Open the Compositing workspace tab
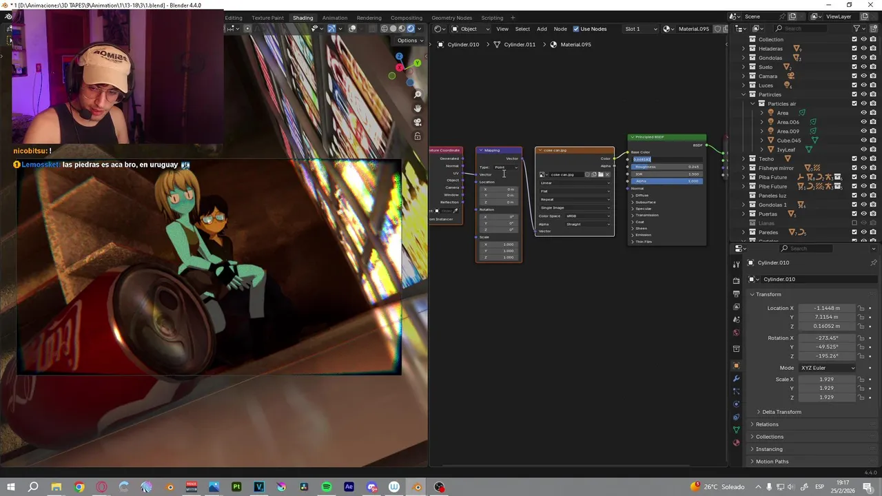Image resolution: width=882 pixels, height=496 pixels. point(407,18)
